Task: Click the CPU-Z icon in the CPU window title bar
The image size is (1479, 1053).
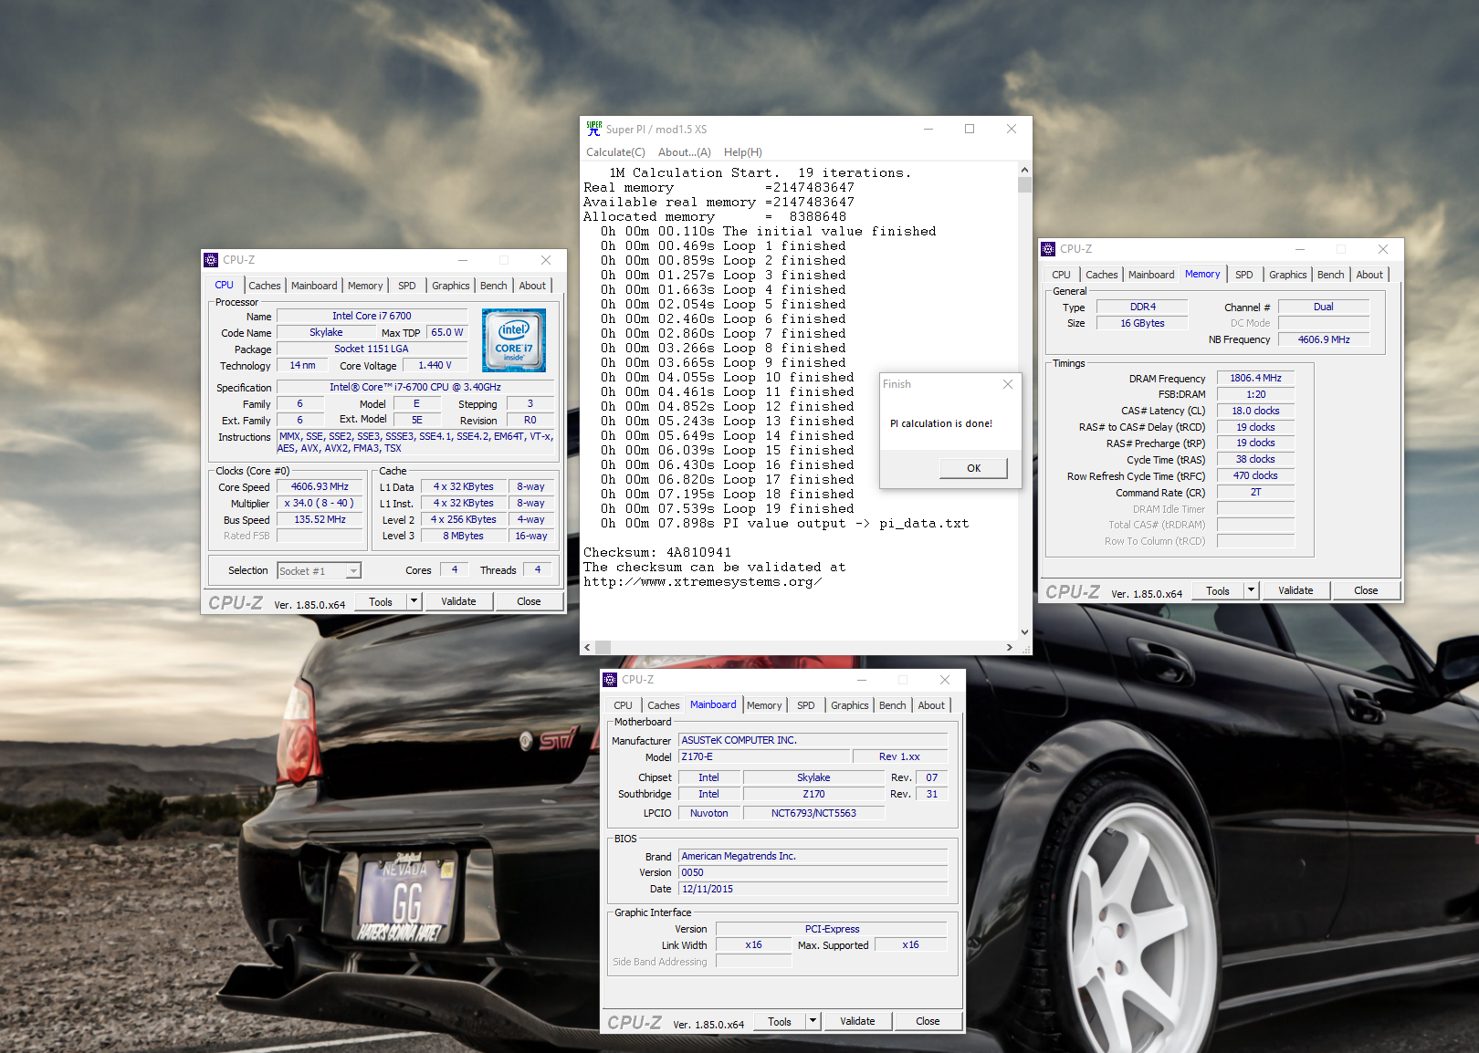Action: tap(211, 260)
